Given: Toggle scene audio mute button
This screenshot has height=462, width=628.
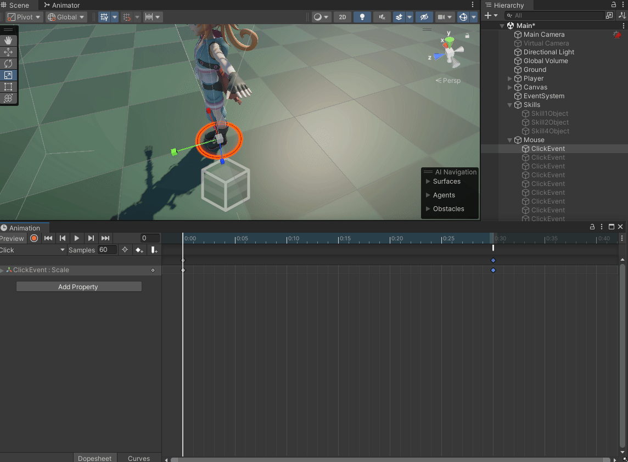Looking at the screenshot, I should (382, 17).
